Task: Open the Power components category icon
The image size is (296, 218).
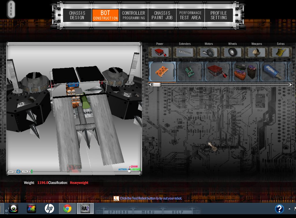Action: pos(160,52)
